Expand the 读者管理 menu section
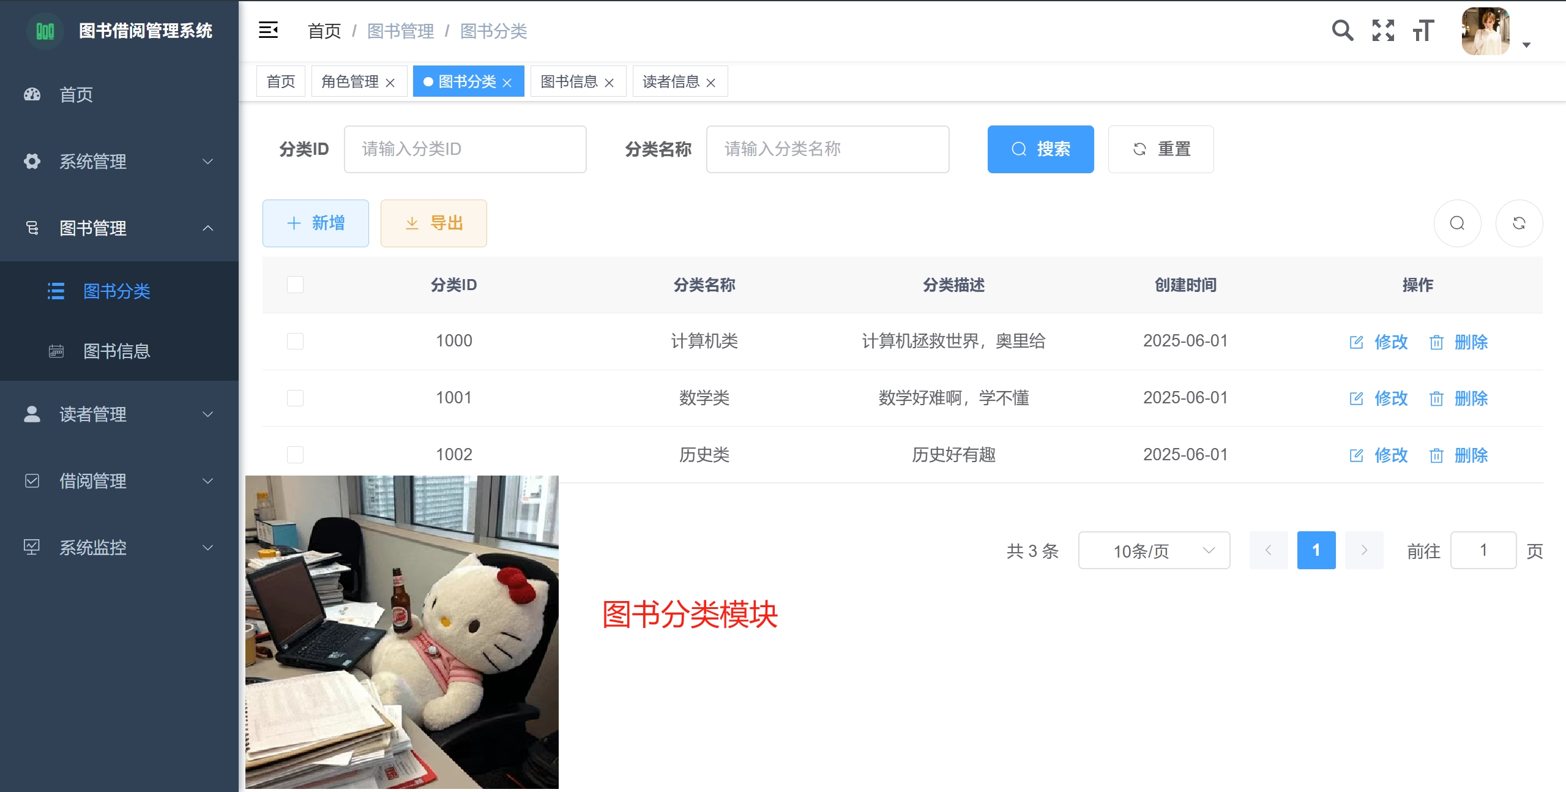Screen dimensions: 1566x792 pyautogui.click(x=119, y=414)
